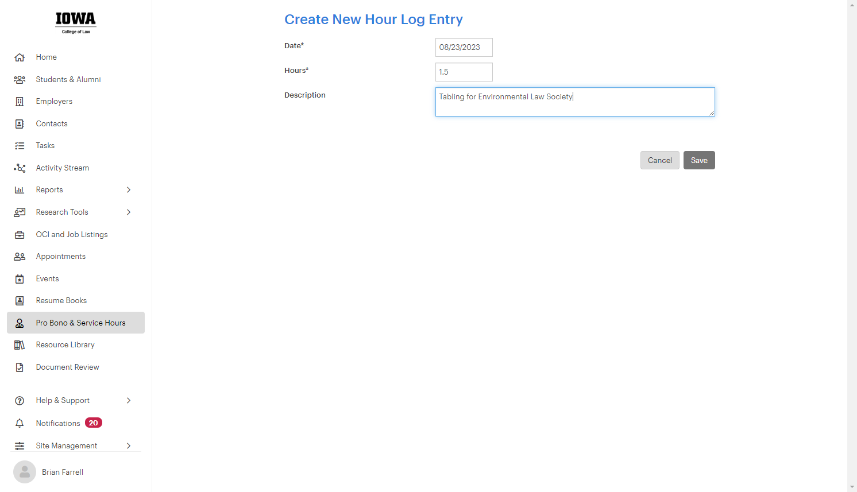Click the Home house icon
The height and width of the screenshot is (492, 857).
pos(20,57)
